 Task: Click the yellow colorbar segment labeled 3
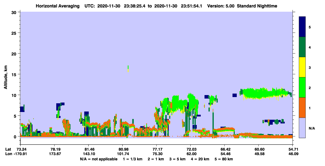(x=302, y=67)
